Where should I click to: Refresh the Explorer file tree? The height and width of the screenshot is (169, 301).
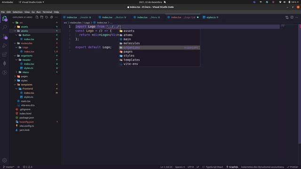pyautogui.click(x=47, y=17)
